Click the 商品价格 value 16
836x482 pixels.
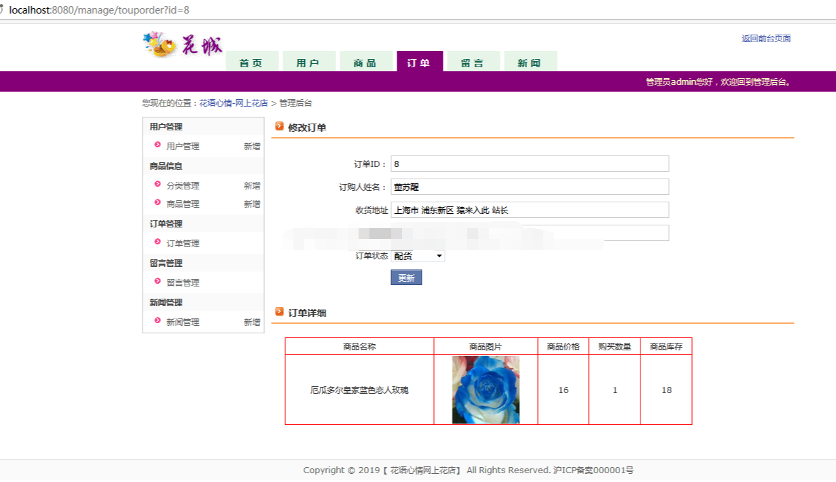coord(563,390)
